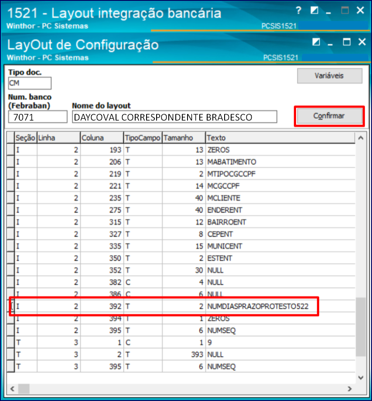Screen dimensions: 372x401
Task: Select the CEPENT text cell
Action: [x=280, y=234]
